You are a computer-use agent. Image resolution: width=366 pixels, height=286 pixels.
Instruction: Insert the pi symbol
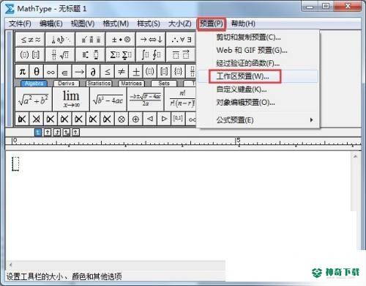pyautogui.click(x=22, y=72)
